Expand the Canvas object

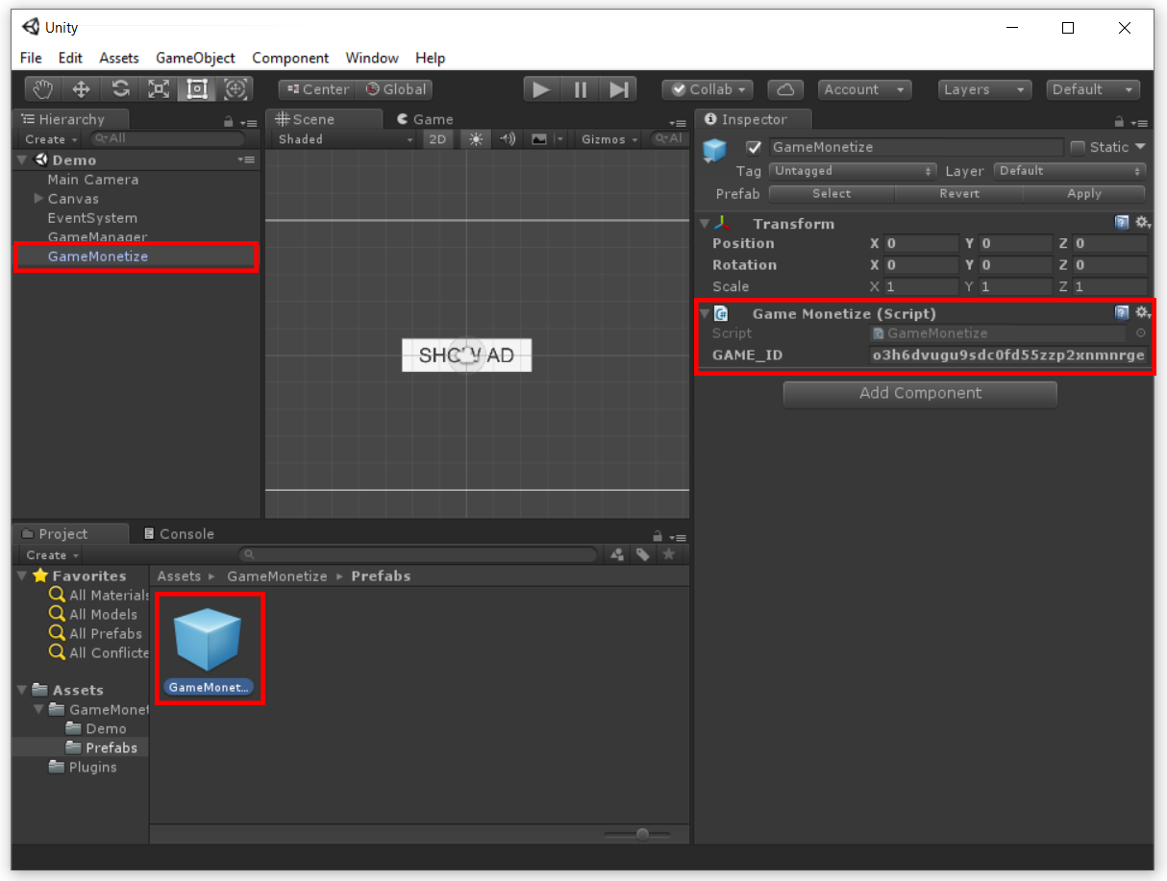click(x=38, y=199)
